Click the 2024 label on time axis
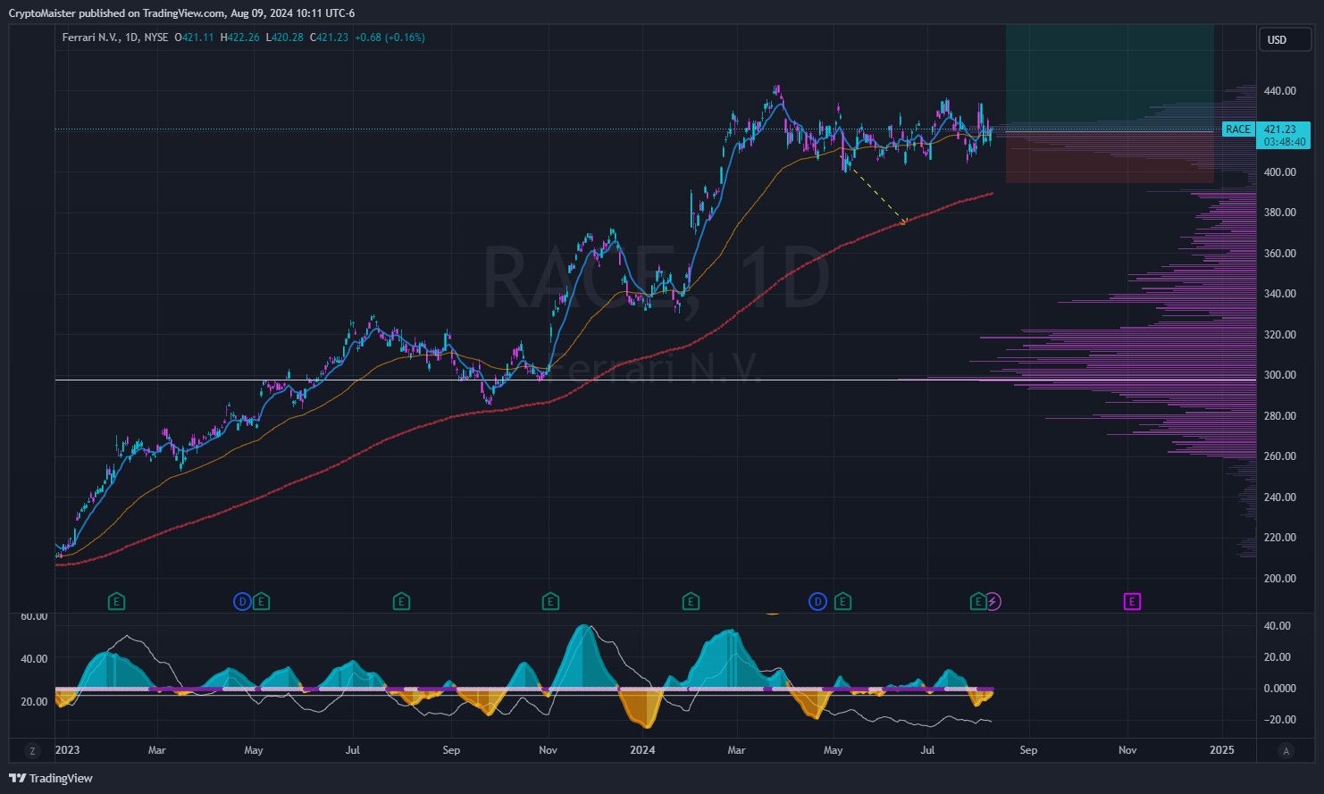 [x=642, y=750]
